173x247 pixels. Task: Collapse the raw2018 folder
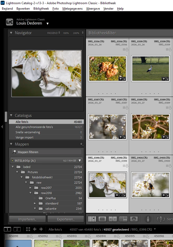click(x=31, y=193)
